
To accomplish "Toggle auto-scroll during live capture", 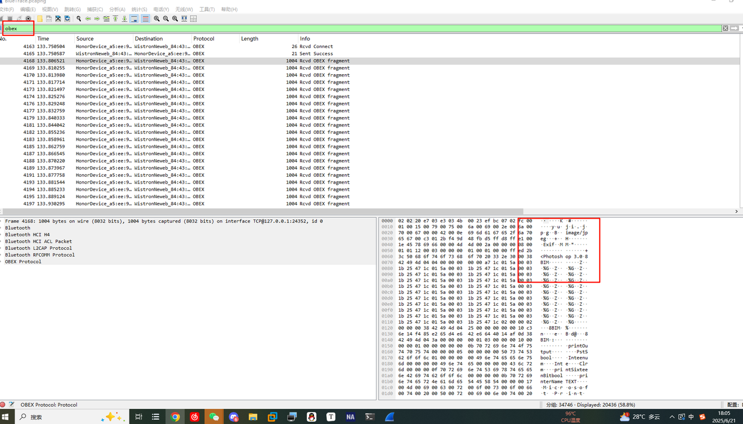I will [134, 19].
